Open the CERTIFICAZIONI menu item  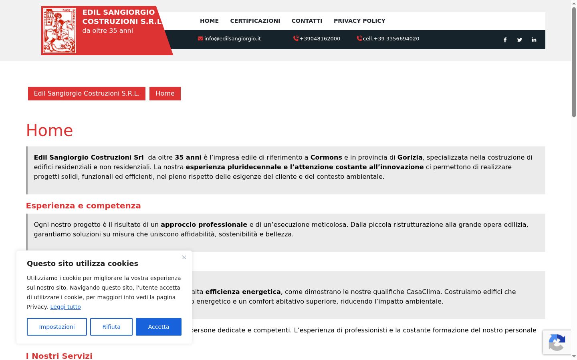[255, 21]
